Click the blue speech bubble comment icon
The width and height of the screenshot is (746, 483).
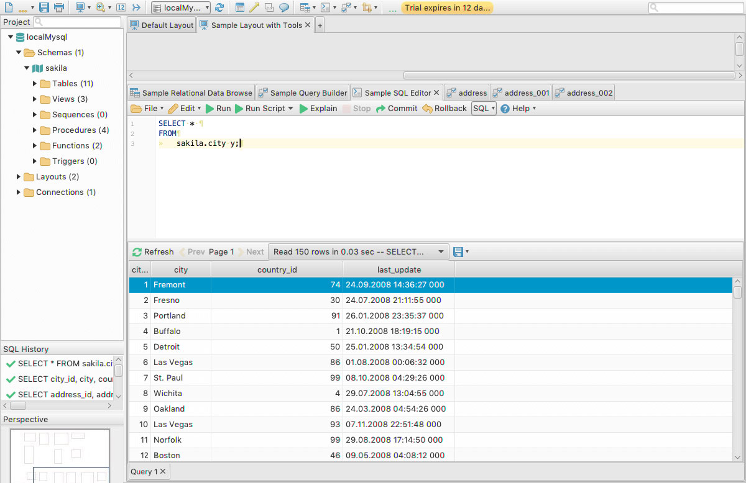[x=284, y=7]
